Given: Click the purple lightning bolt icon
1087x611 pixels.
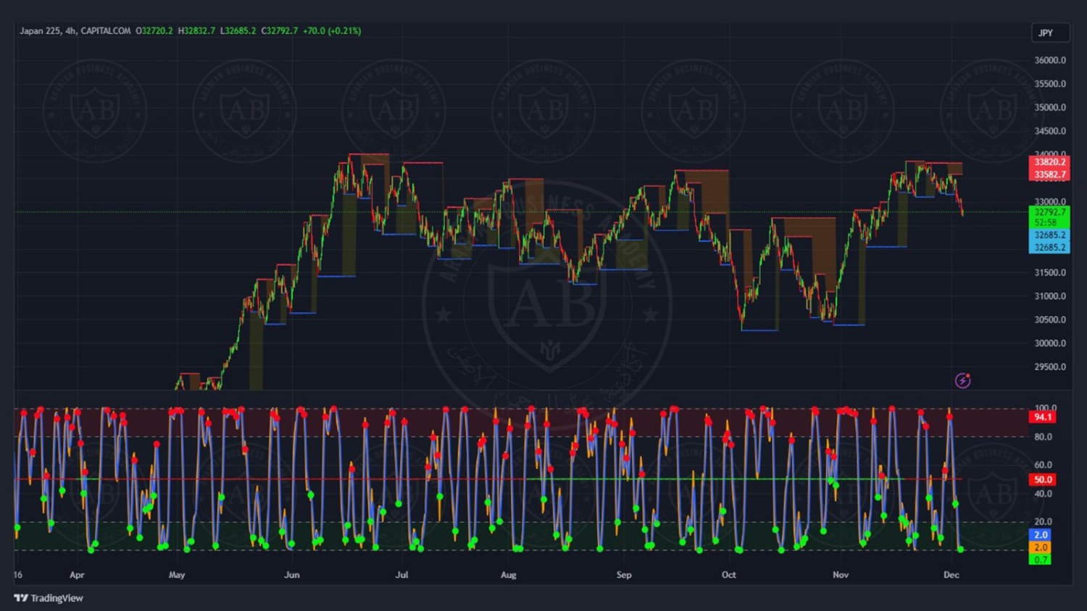Looking at the screenshot, I should (962, 380).
